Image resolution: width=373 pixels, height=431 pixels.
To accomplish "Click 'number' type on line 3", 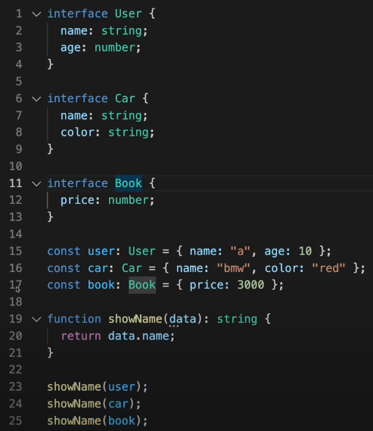I will (x=115, y=48).
